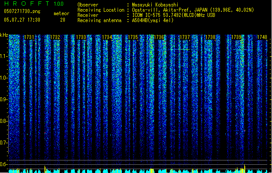
Task: Click the date stamp 05.07.27 17:30
Action: (x=22, y=20)
